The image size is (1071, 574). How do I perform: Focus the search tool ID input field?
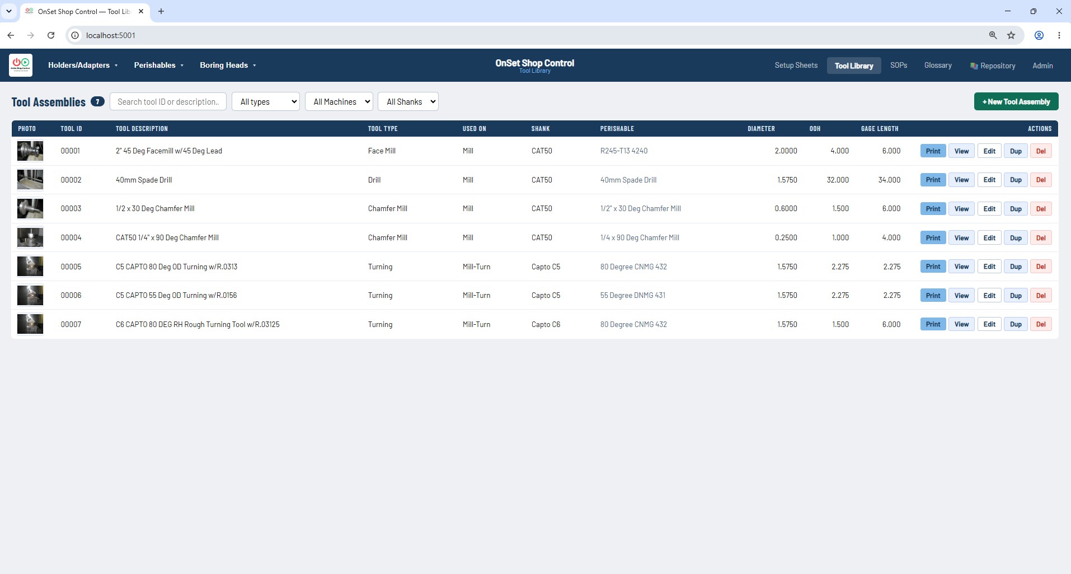tap(168, 101)
